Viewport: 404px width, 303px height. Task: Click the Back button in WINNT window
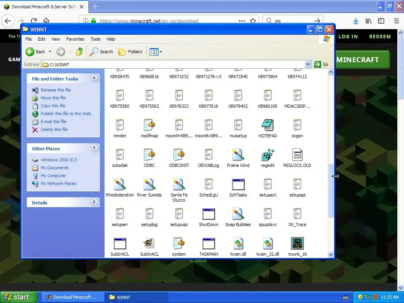coord(36,52)
